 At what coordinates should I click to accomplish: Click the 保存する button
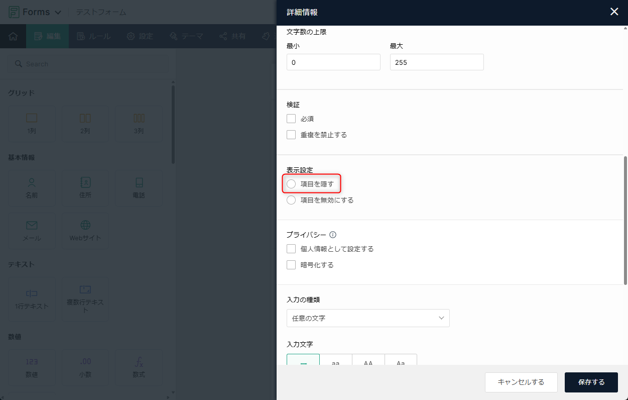[x=591, y=382]
